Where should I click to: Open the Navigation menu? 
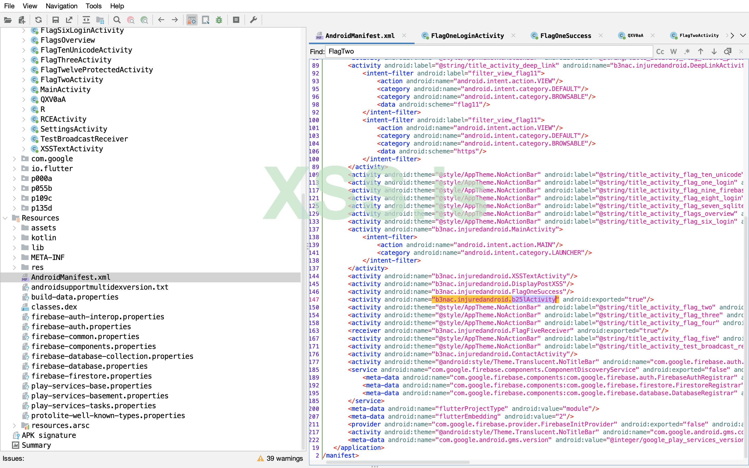tap(61, 6)
